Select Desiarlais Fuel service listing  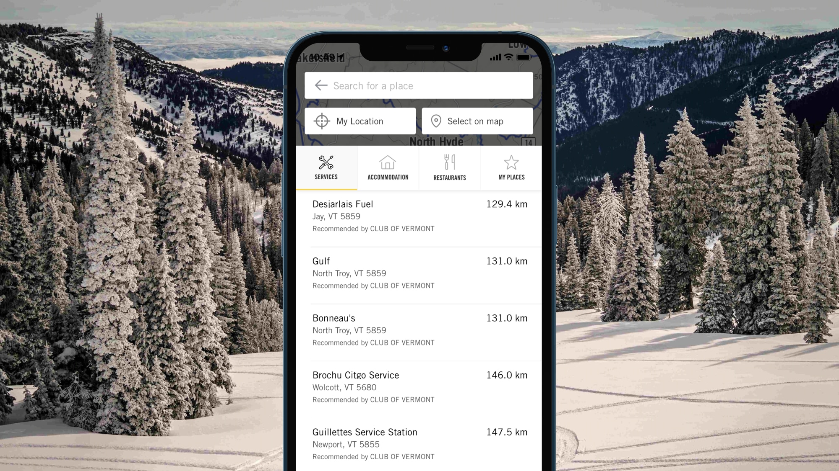[x=419, y=216]
